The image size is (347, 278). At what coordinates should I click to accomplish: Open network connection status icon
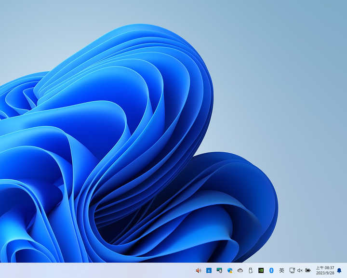click(x=292, y=270)
